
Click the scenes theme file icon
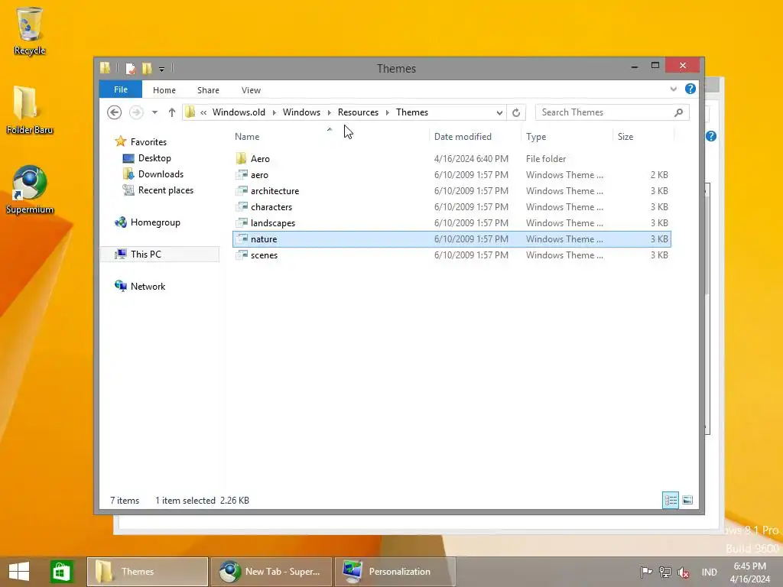pos(241,255)
